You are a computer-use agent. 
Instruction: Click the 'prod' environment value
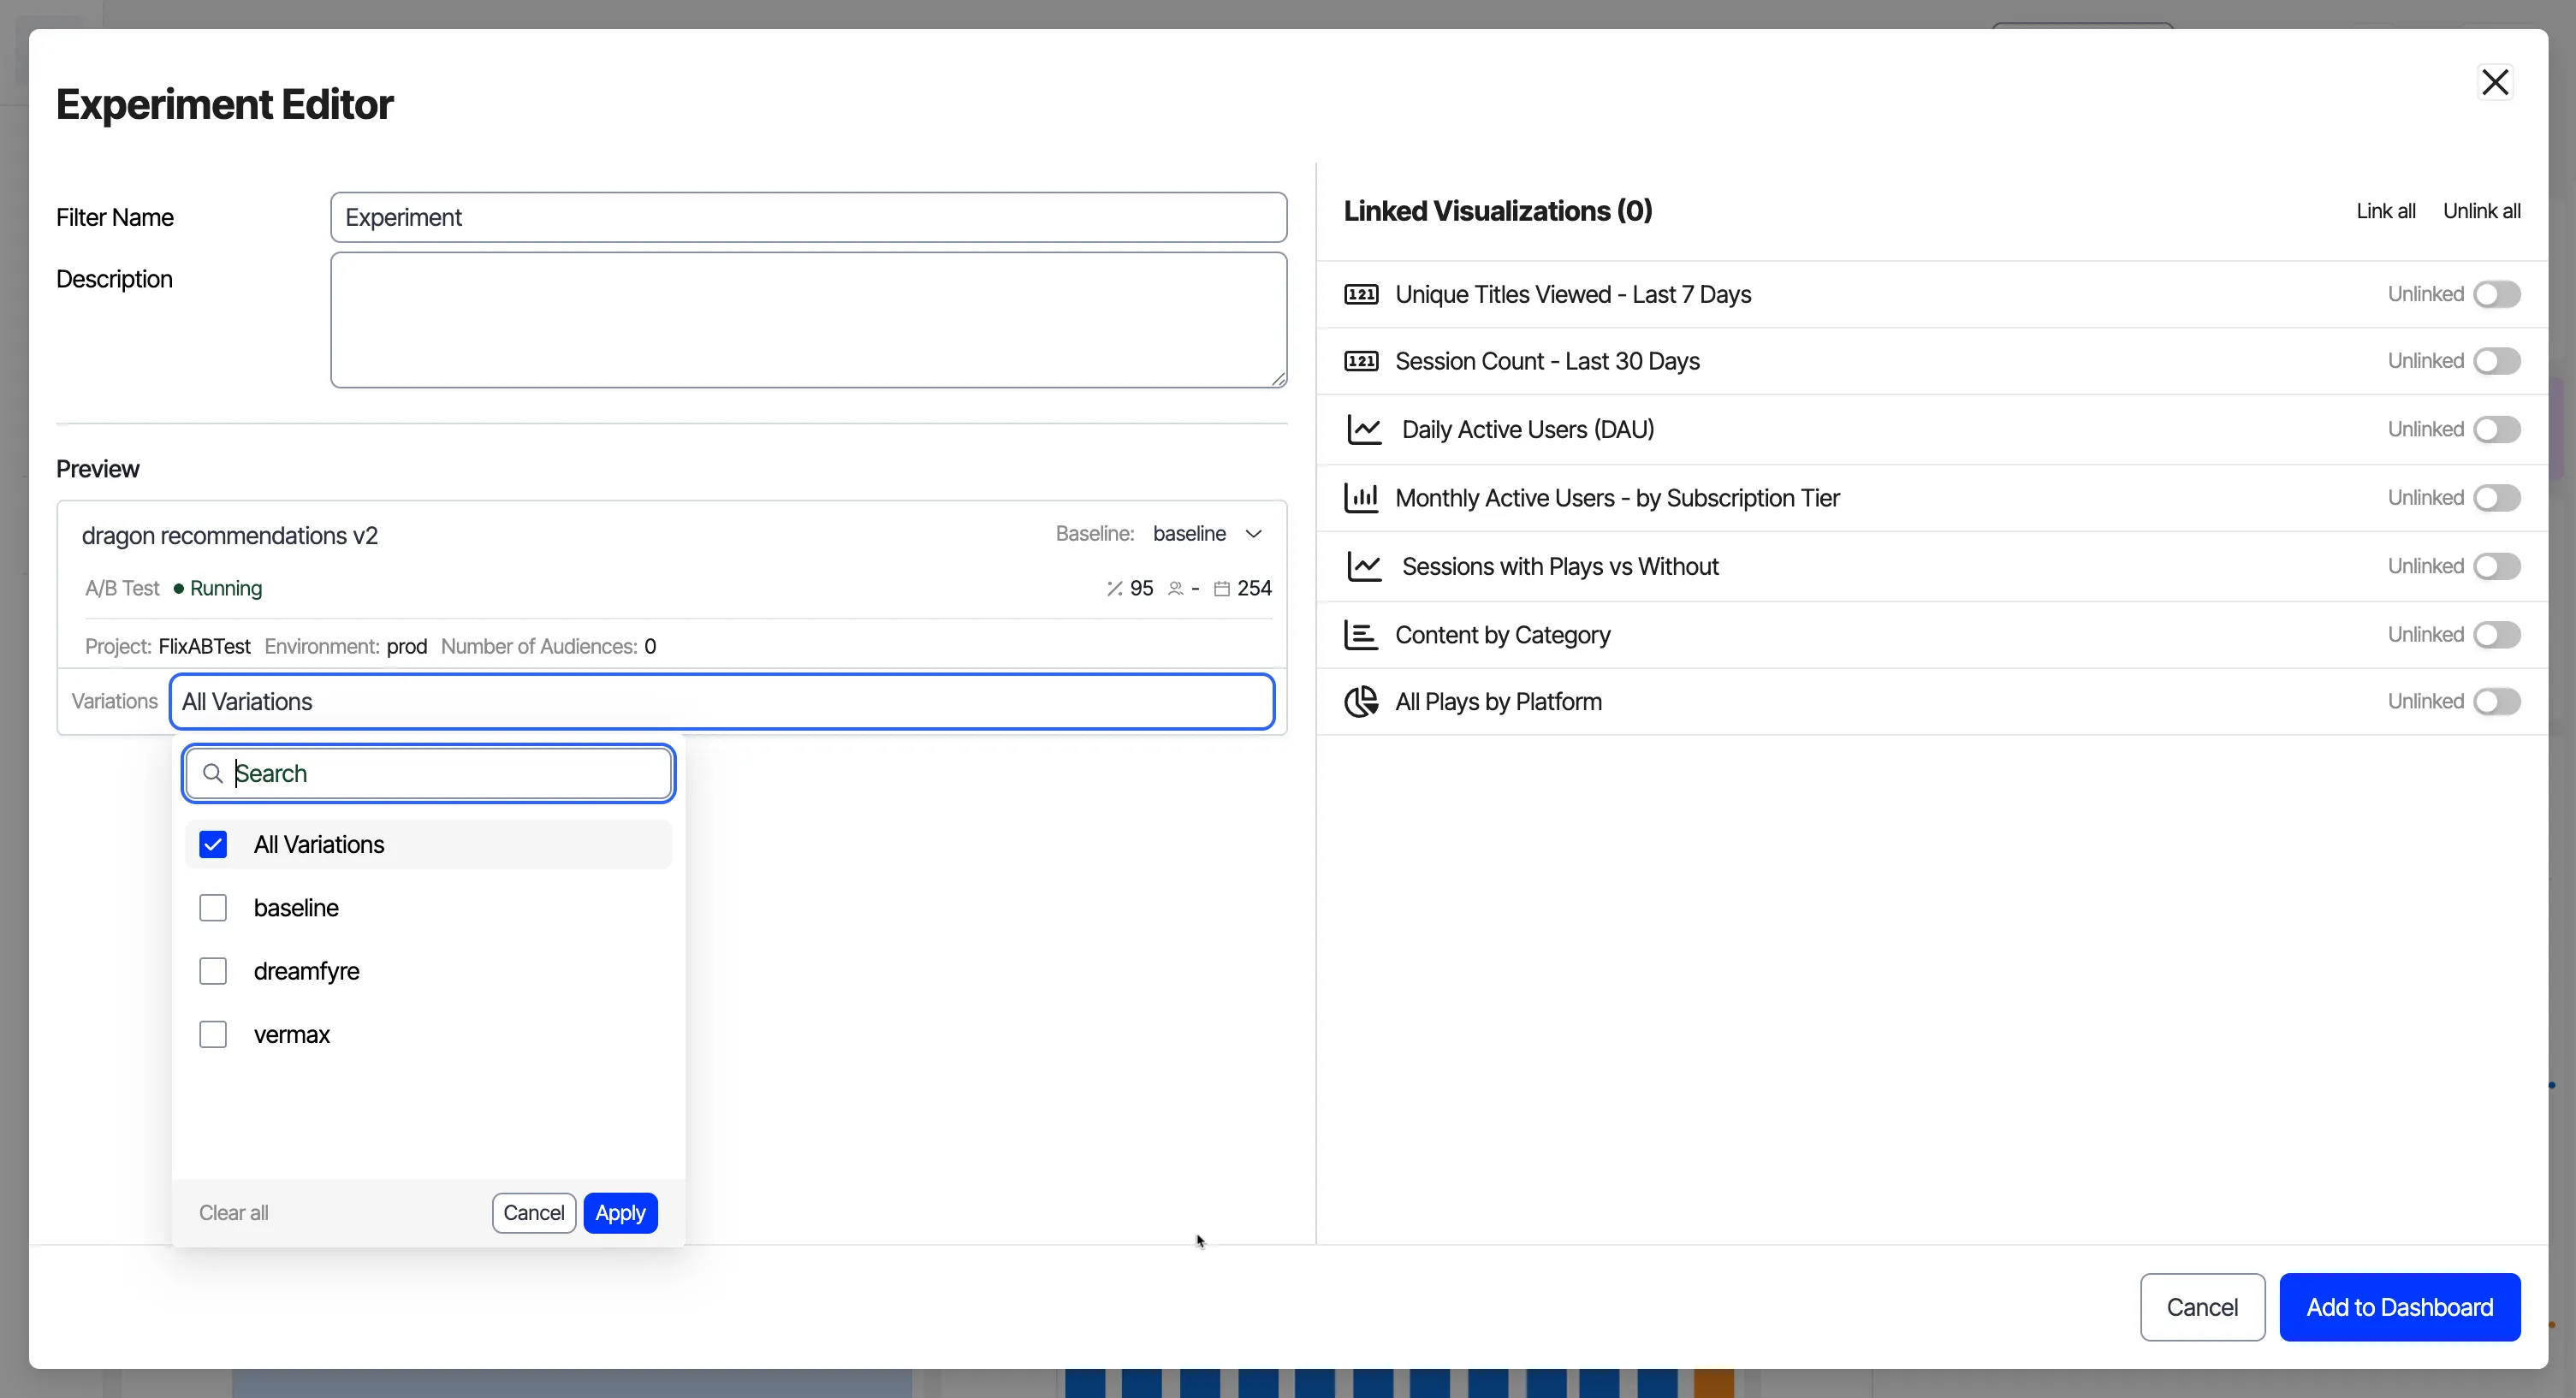pyautogui.click(x=407, y=646)
